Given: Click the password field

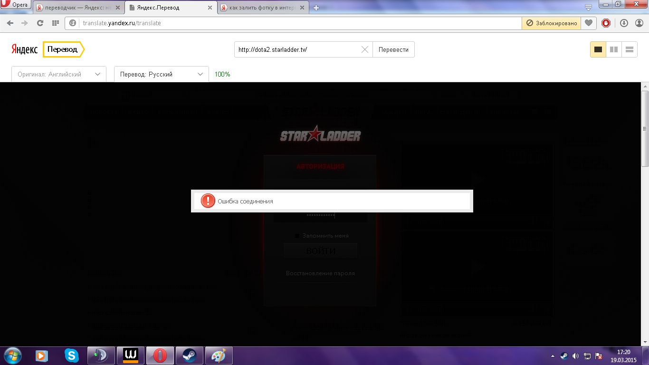Looking at the screenshot, I should coord(320,215).
